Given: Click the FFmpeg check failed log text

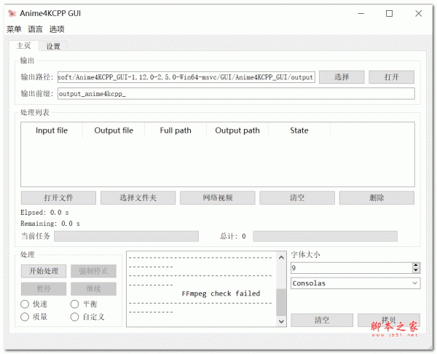Looking at the screenshot, I should tap(221, 294).
